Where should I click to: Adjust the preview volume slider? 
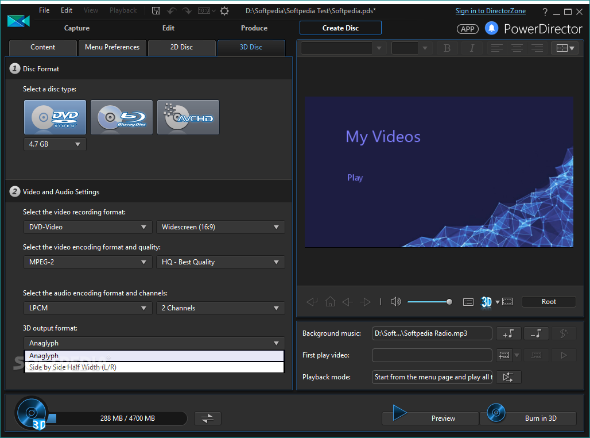(430, 302)
